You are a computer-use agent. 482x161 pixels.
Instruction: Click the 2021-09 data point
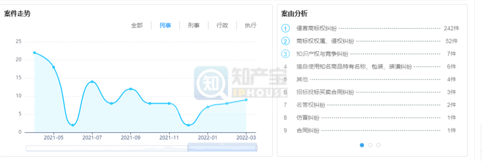131,89
